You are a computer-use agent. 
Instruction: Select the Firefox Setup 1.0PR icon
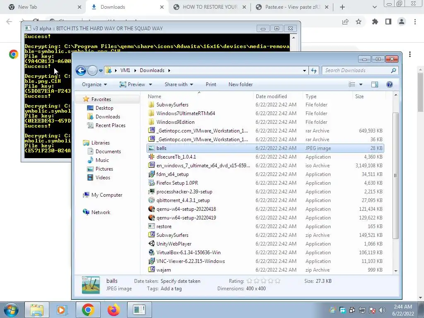tap(152, 183)
